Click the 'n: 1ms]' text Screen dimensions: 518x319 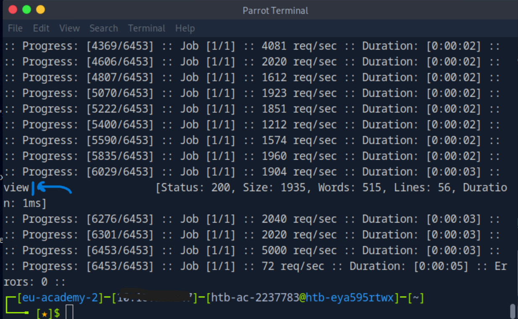point(25,203)
